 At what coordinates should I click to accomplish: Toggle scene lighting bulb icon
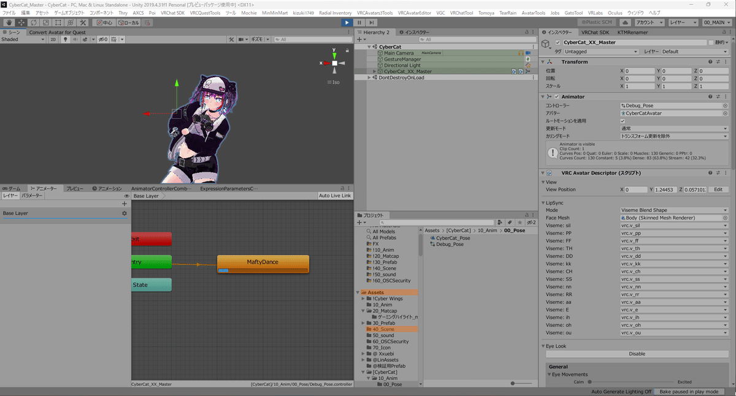click(66, 39)
